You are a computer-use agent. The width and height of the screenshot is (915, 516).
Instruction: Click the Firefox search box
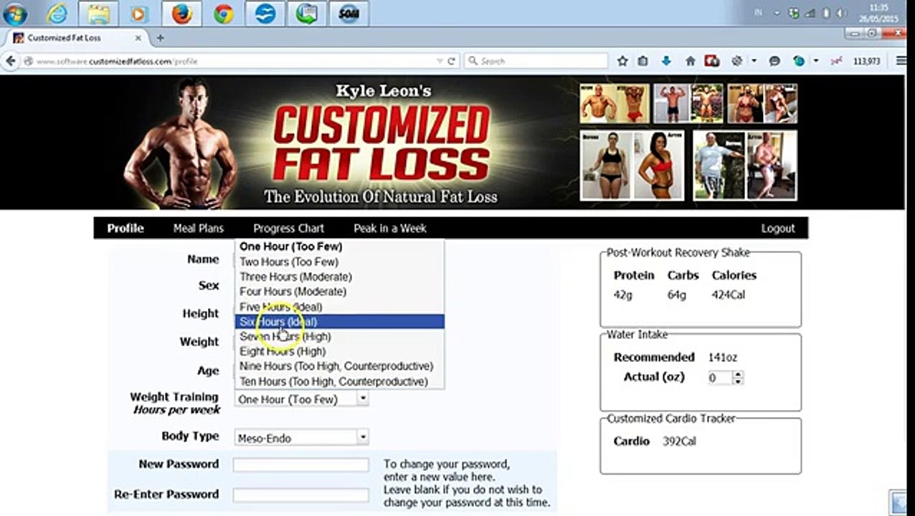tap(536, 62)
